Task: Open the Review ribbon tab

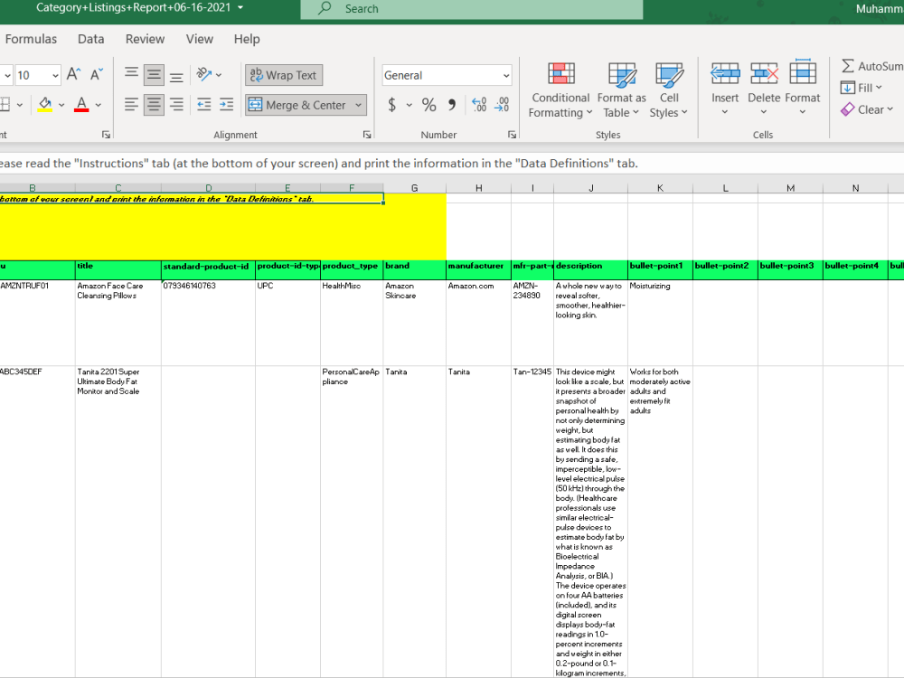Action: tap(145, 39)
